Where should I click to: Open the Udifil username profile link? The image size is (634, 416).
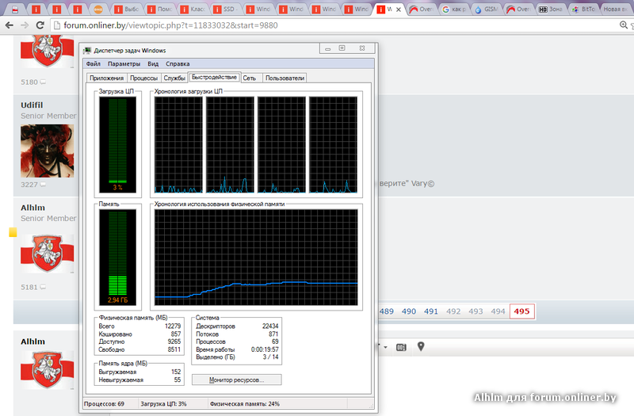click(33, 105)
